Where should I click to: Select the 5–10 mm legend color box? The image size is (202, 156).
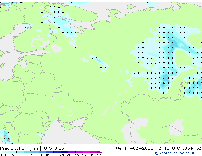35,152
